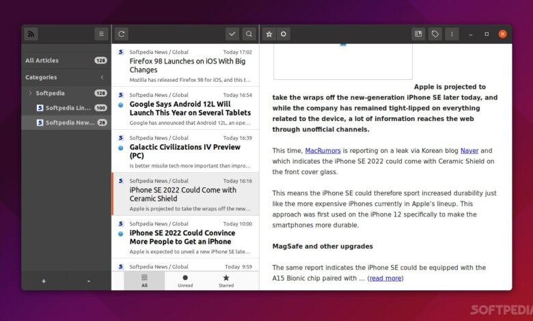Open the Softpedia Linux feed
This screenshot has width=533, height=321.
coord(66,108)
